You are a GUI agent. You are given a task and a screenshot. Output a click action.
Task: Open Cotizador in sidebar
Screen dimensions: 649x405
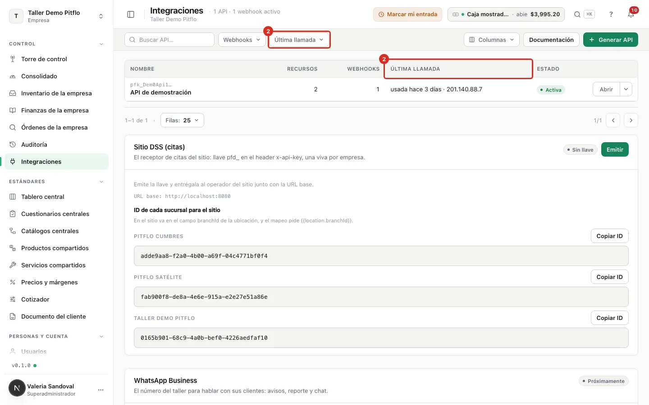[x=56, y=299]
